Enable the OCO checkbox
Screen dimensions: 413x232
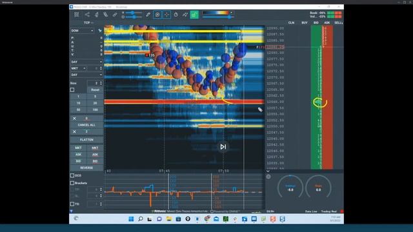pos(72,175)
